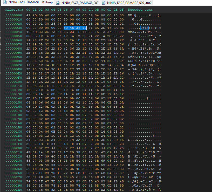Select hex byte 4D at offset 00000001
This screenshot has height=192, width=212.
[33, 15]
